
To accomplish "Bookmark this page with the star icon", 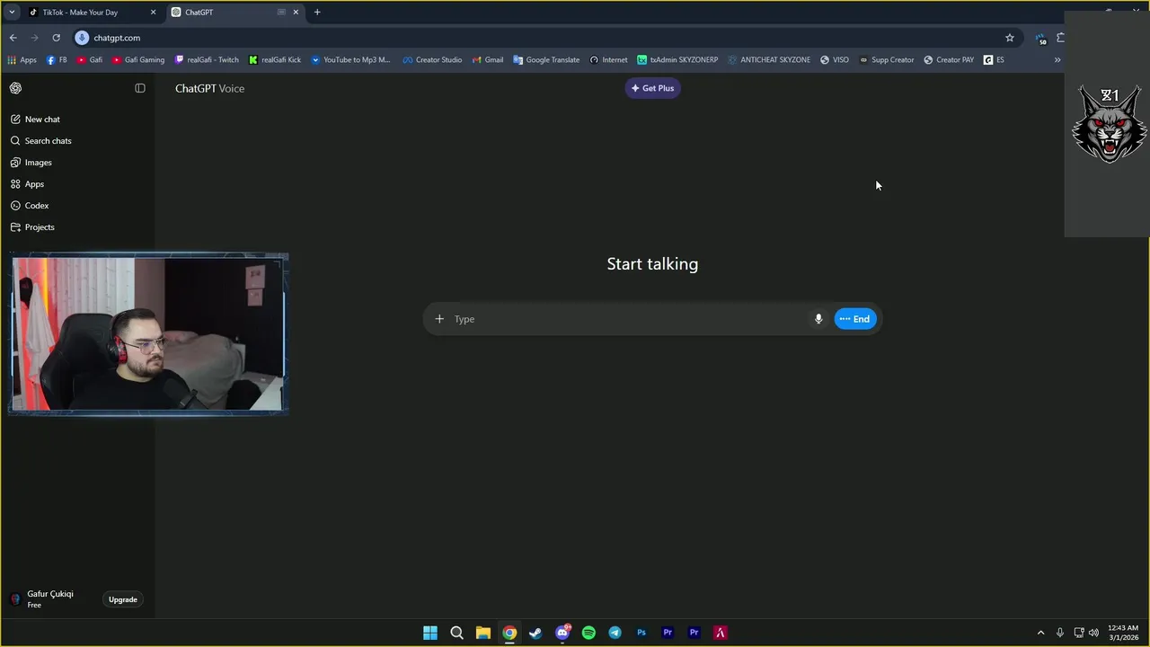I will tap(1010, 38).
